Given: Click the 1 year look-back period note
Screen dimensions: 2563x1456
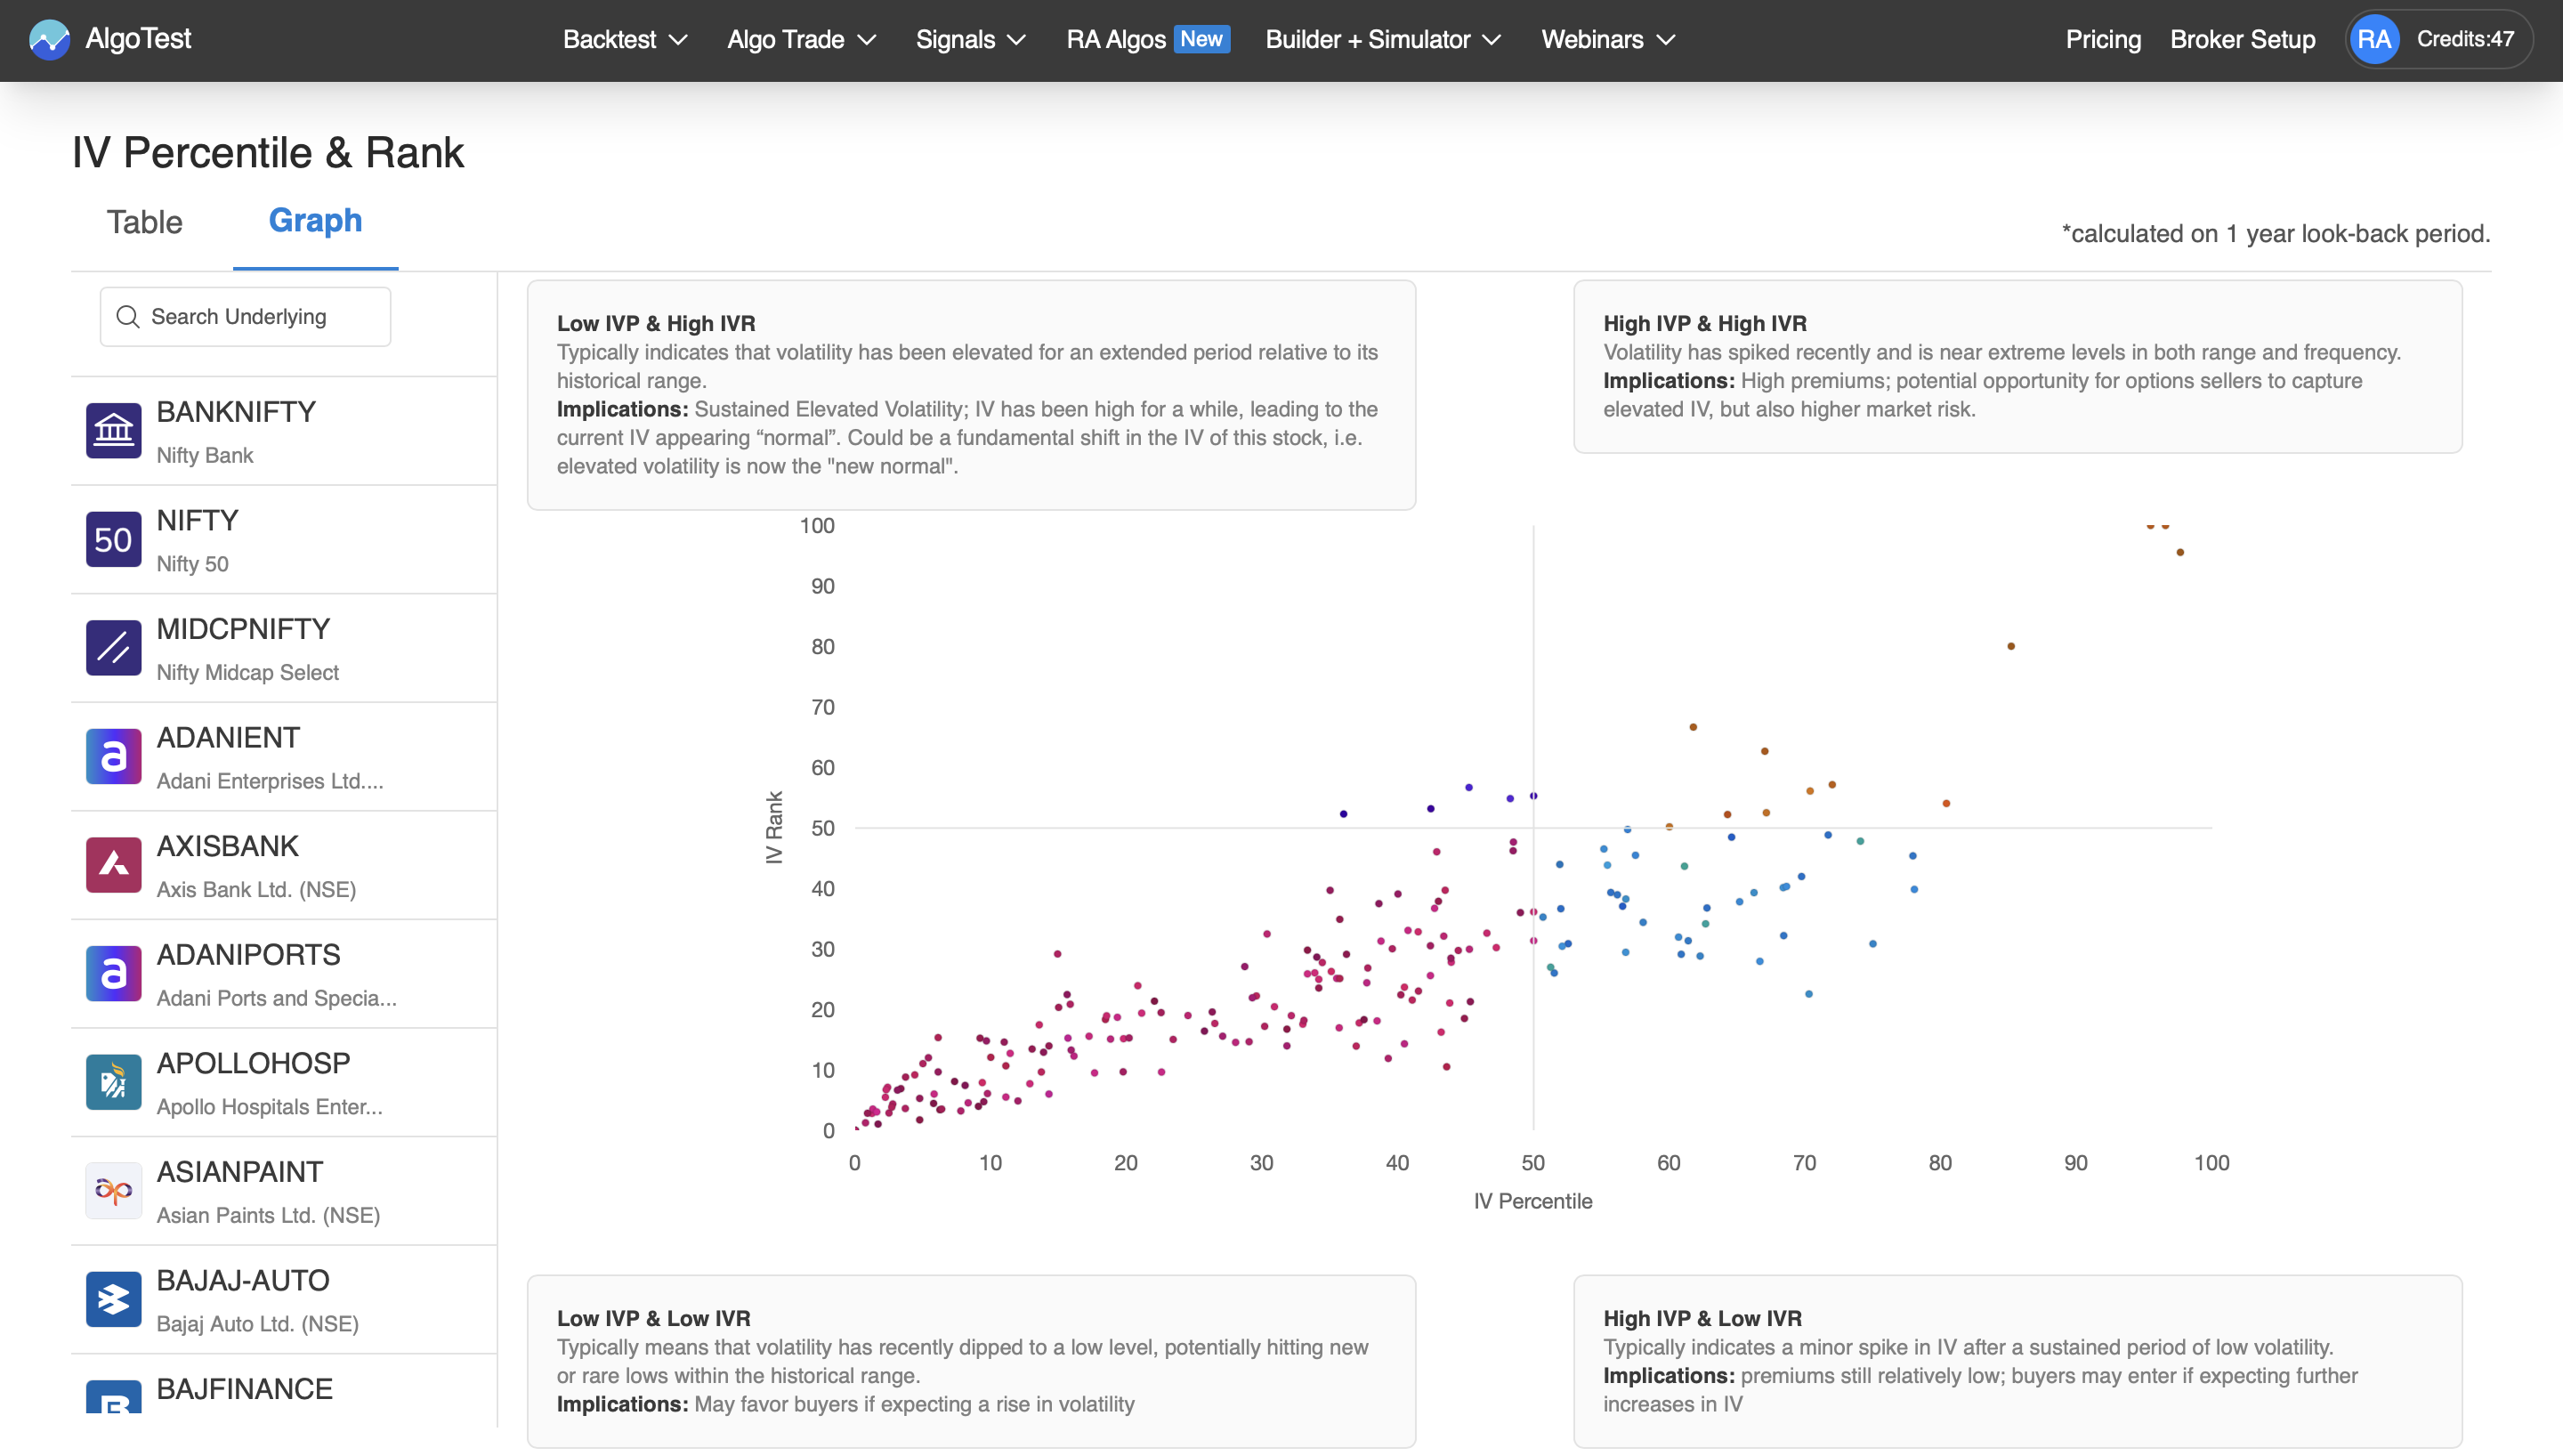Looking at the screenshot, I should (x=2276, y=234).
